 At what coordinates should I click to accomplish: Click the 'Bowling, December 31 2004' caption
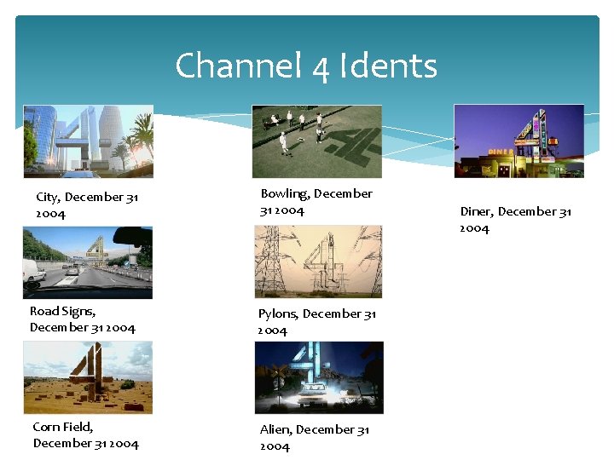[x=316, y=202]
